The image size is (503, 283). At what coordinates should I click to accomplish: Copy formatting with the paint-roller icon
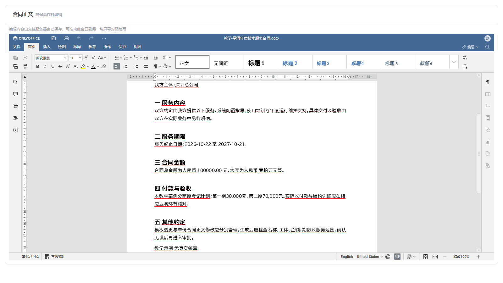click(25, 66)
